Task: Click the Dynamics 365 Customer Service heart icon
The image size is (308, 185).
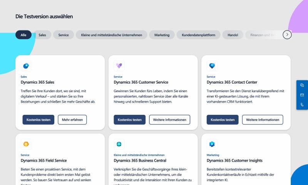Action: point(119,66)
